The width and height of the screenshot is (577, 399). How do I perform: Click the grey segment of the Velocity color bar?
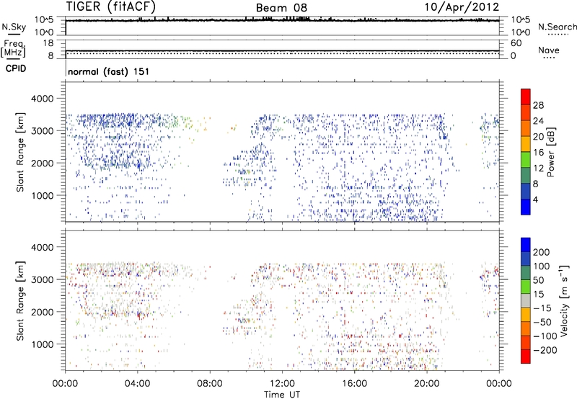point(526,301)
